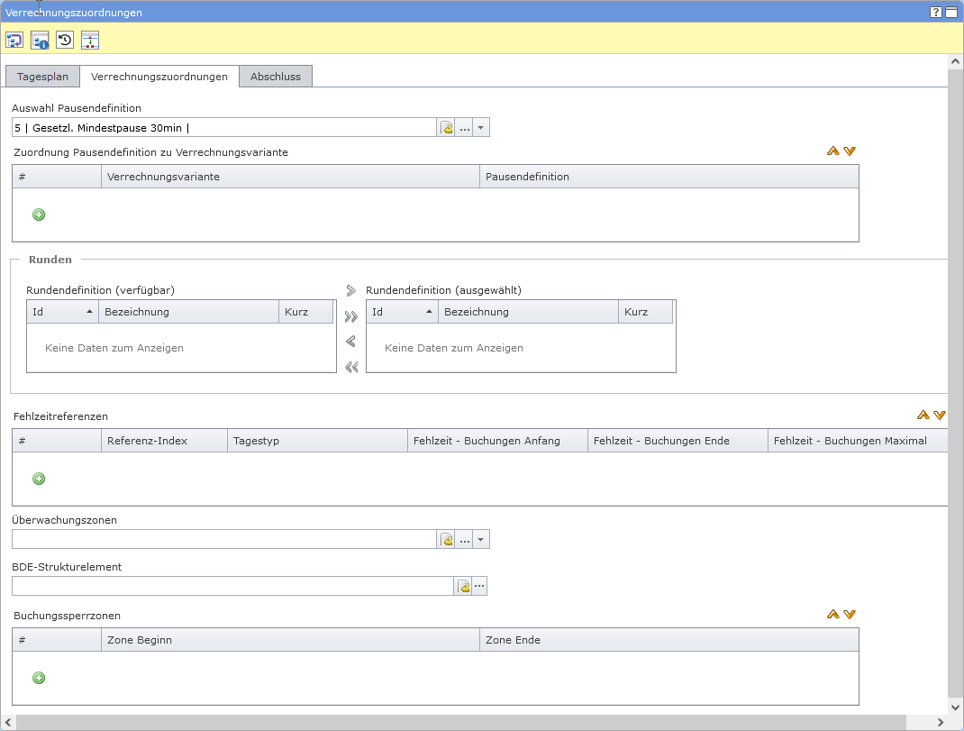Open the help question mark icon
The width and height of the screenshot is (964, 731).
point(936,13)
